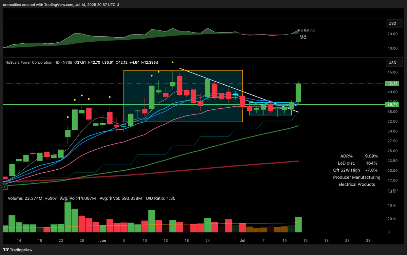Click the 22.50 price scale label

pos(392,161)
